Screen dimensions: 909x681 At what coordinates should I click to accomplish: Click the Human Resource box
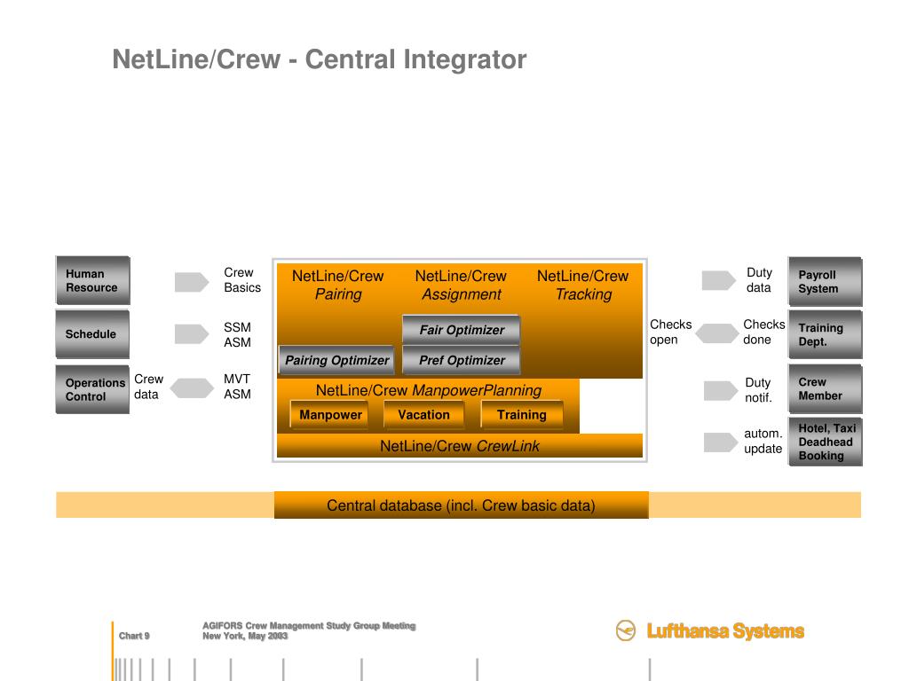pos(92,280)
